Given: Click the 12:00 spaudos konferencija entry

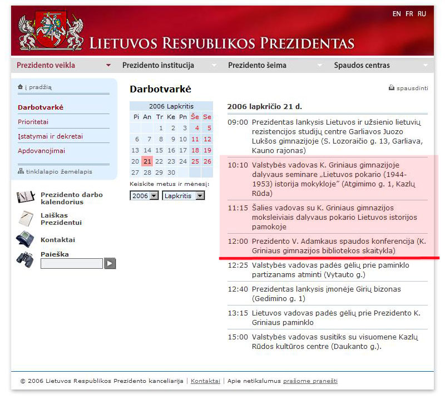Looking at the screenshot, I should point(328,246).
